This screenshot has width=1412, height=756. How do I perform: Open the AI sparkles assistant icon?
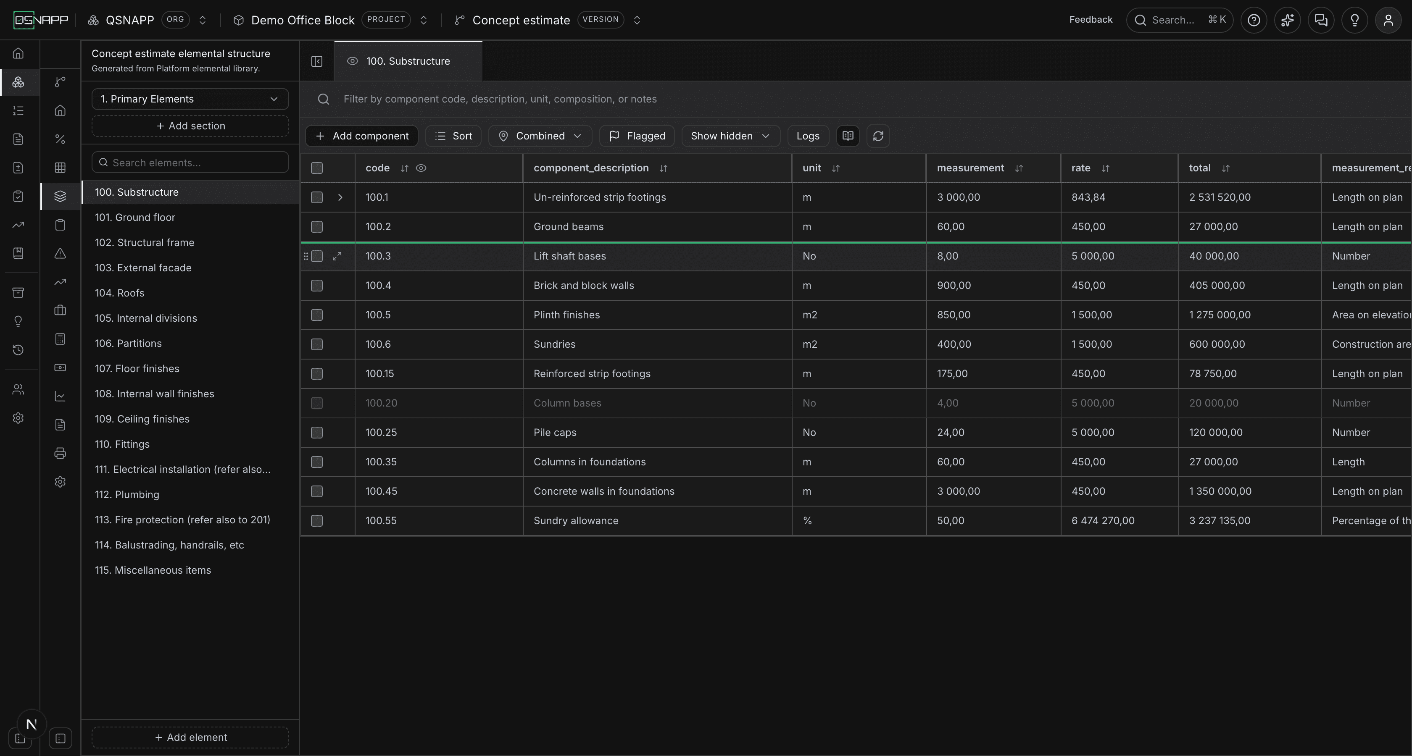tap(1287, 20)
